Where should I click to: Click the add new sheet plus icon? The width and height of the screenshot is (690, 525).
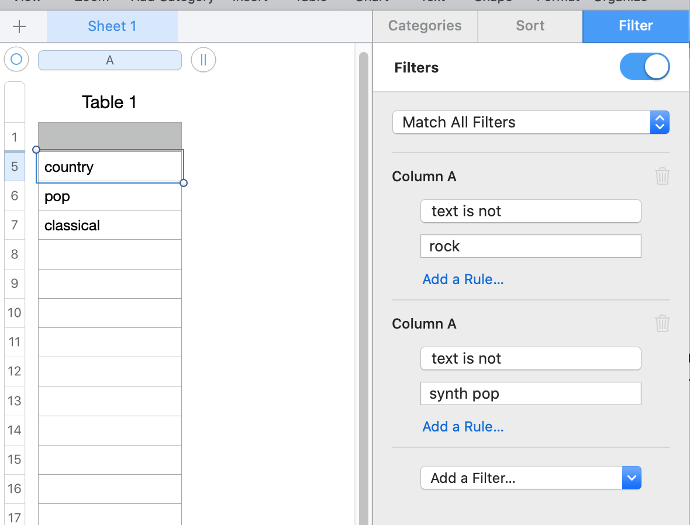pos(19,26)
